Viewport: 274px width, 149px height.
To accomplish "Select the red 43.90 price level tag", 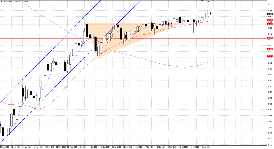I will pyautogui.click(x=270, y=20).
